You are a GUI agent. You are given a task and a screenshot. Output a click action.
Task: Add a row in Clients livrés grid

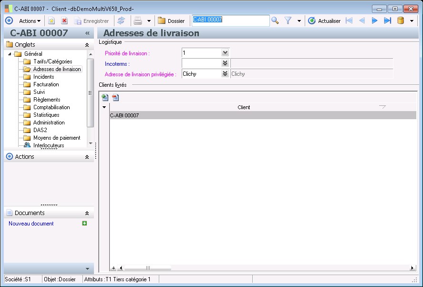[105, 98]
